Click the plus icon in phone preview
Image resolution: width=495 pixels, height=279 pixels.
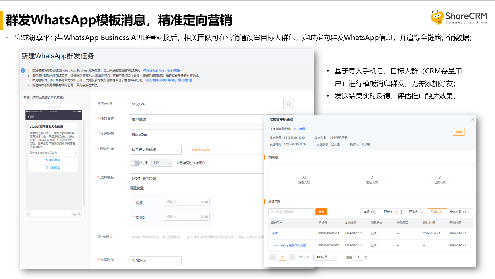click(80, 214)
